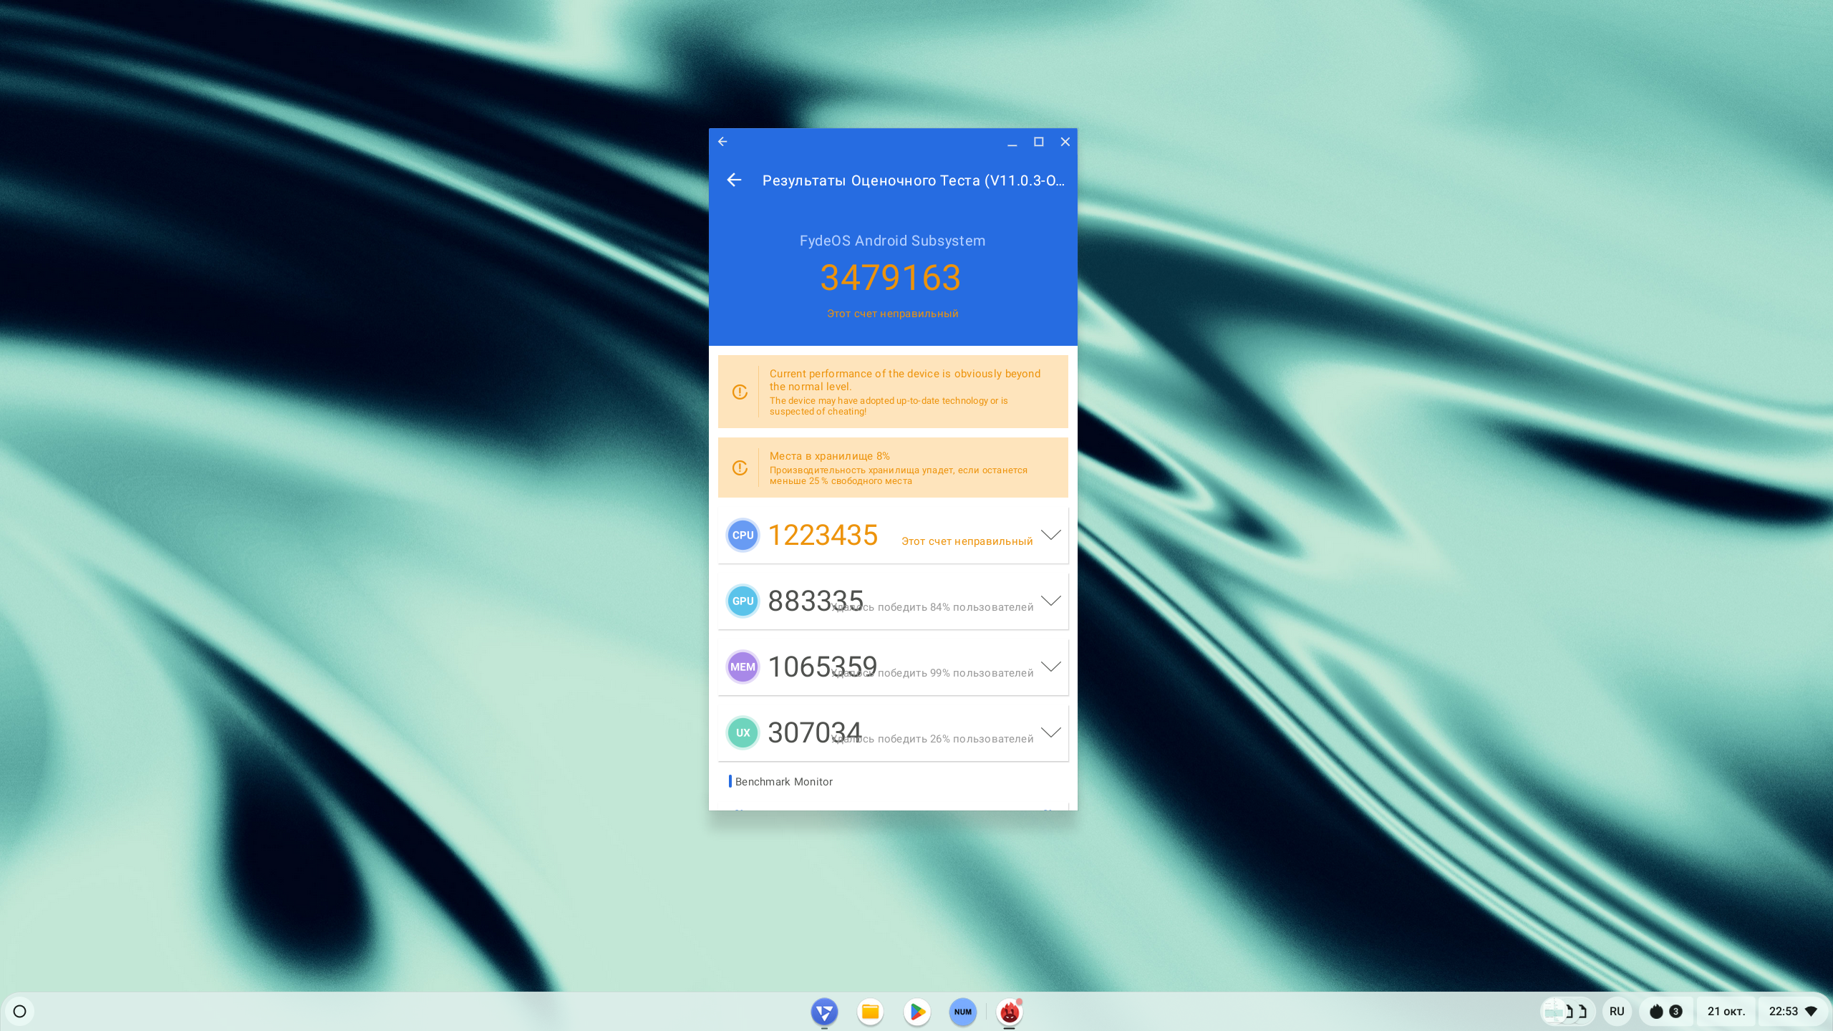Expand the GPU score details chevron
Screen dimensions: 1833x1031
tap(1050, 601)
